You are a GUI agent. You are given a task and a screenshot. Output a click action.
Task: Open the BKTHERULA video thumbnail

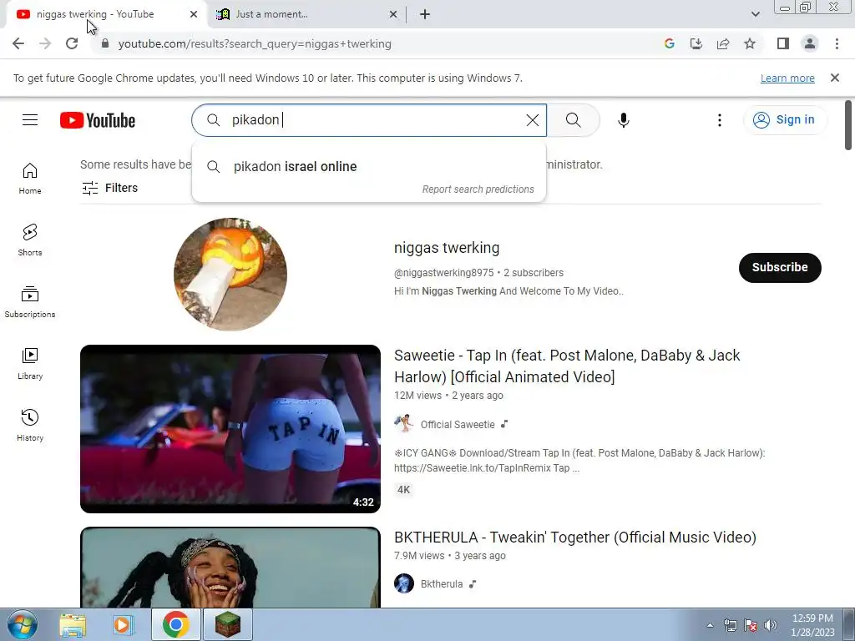click(230, 567)
